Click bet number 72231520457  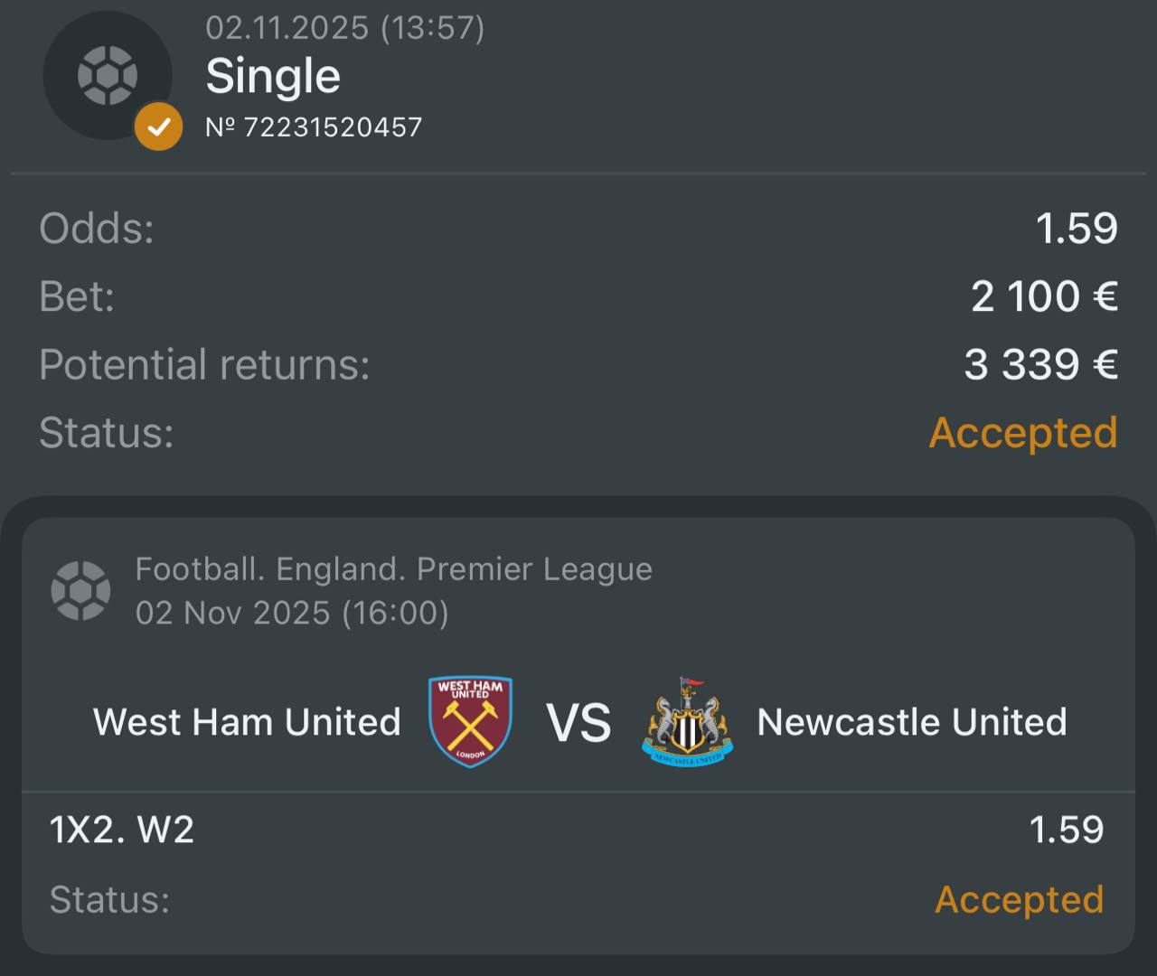tap(314, 127)
